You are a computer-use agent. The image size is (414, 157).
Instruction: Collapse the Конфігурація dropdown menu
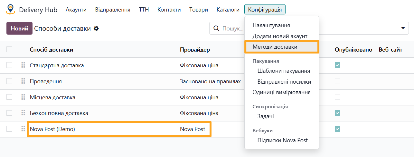[265, 10]
